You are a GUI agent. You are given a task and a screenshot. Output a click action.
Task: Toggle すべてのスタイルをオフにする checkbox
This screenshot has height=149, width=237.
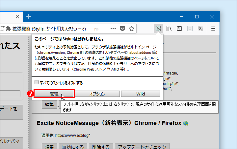pyautogui.click(x=37, y=82)
